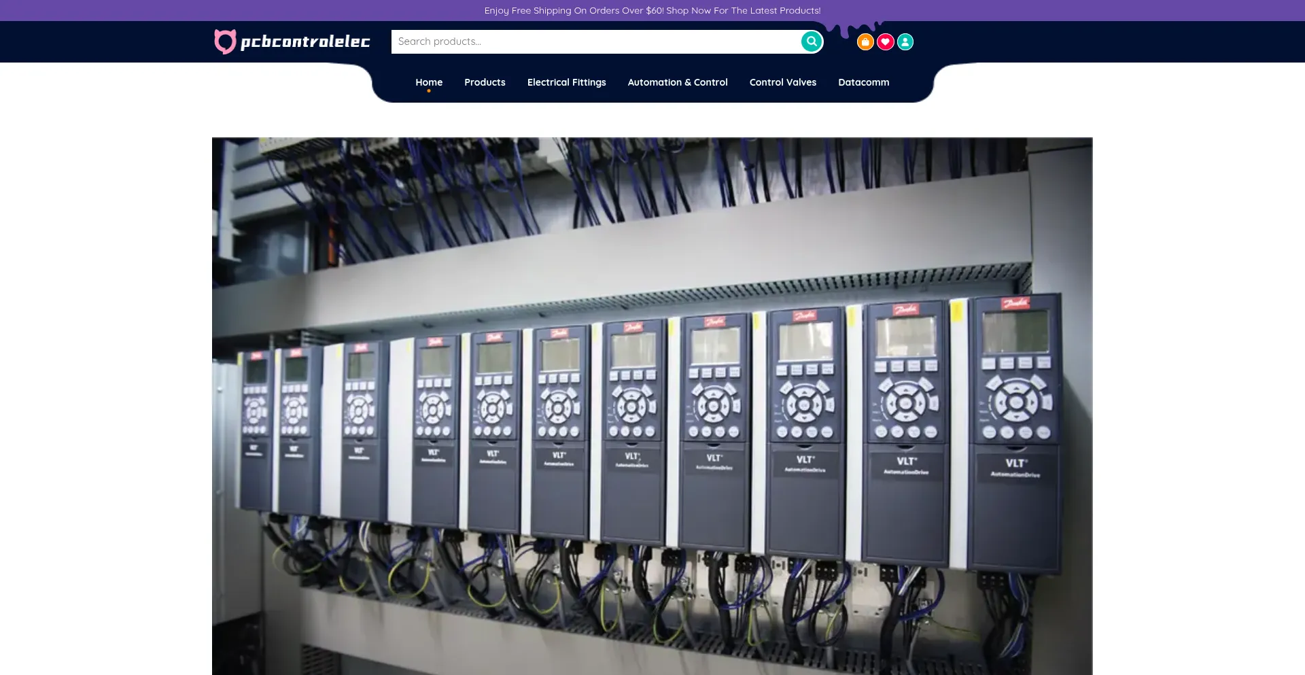This screenshot has width=1305, height=675.
Task: Click the pink cat-shaped logo icon
Action: [225, 41]
